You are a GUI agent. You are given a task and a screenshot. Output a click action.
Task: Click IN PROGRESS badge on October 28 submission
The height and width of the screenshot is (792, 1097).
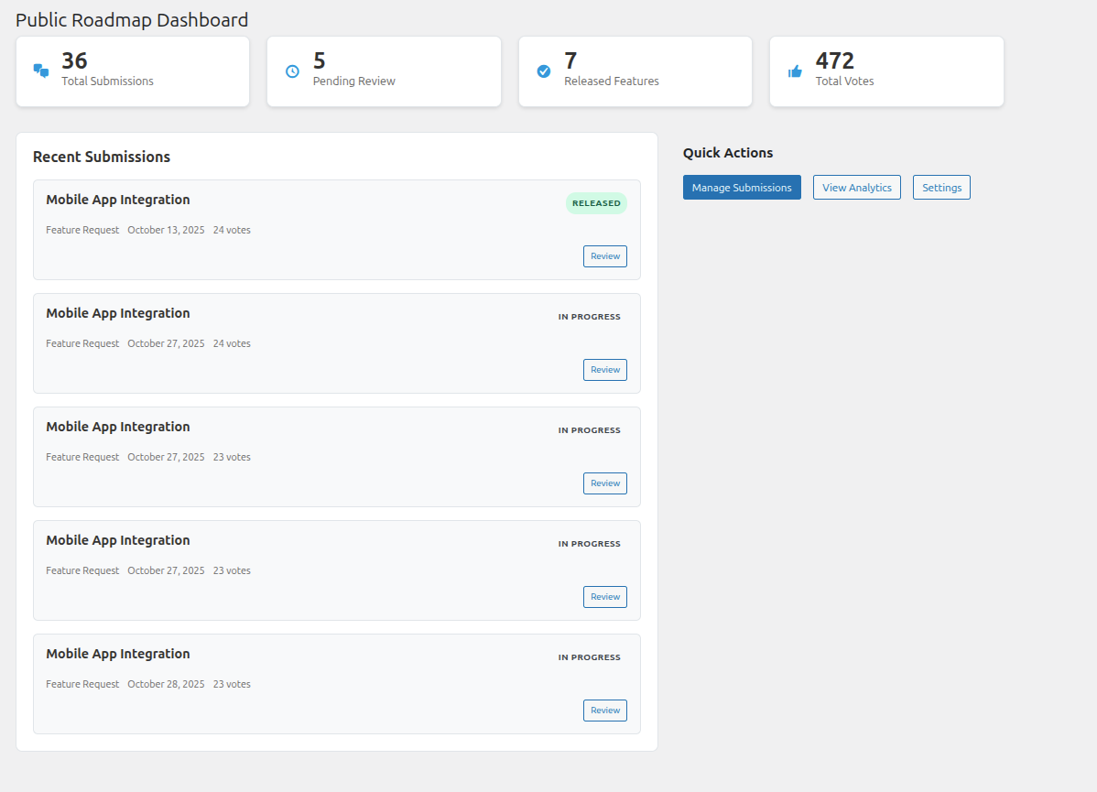click(x=589, y=657)
